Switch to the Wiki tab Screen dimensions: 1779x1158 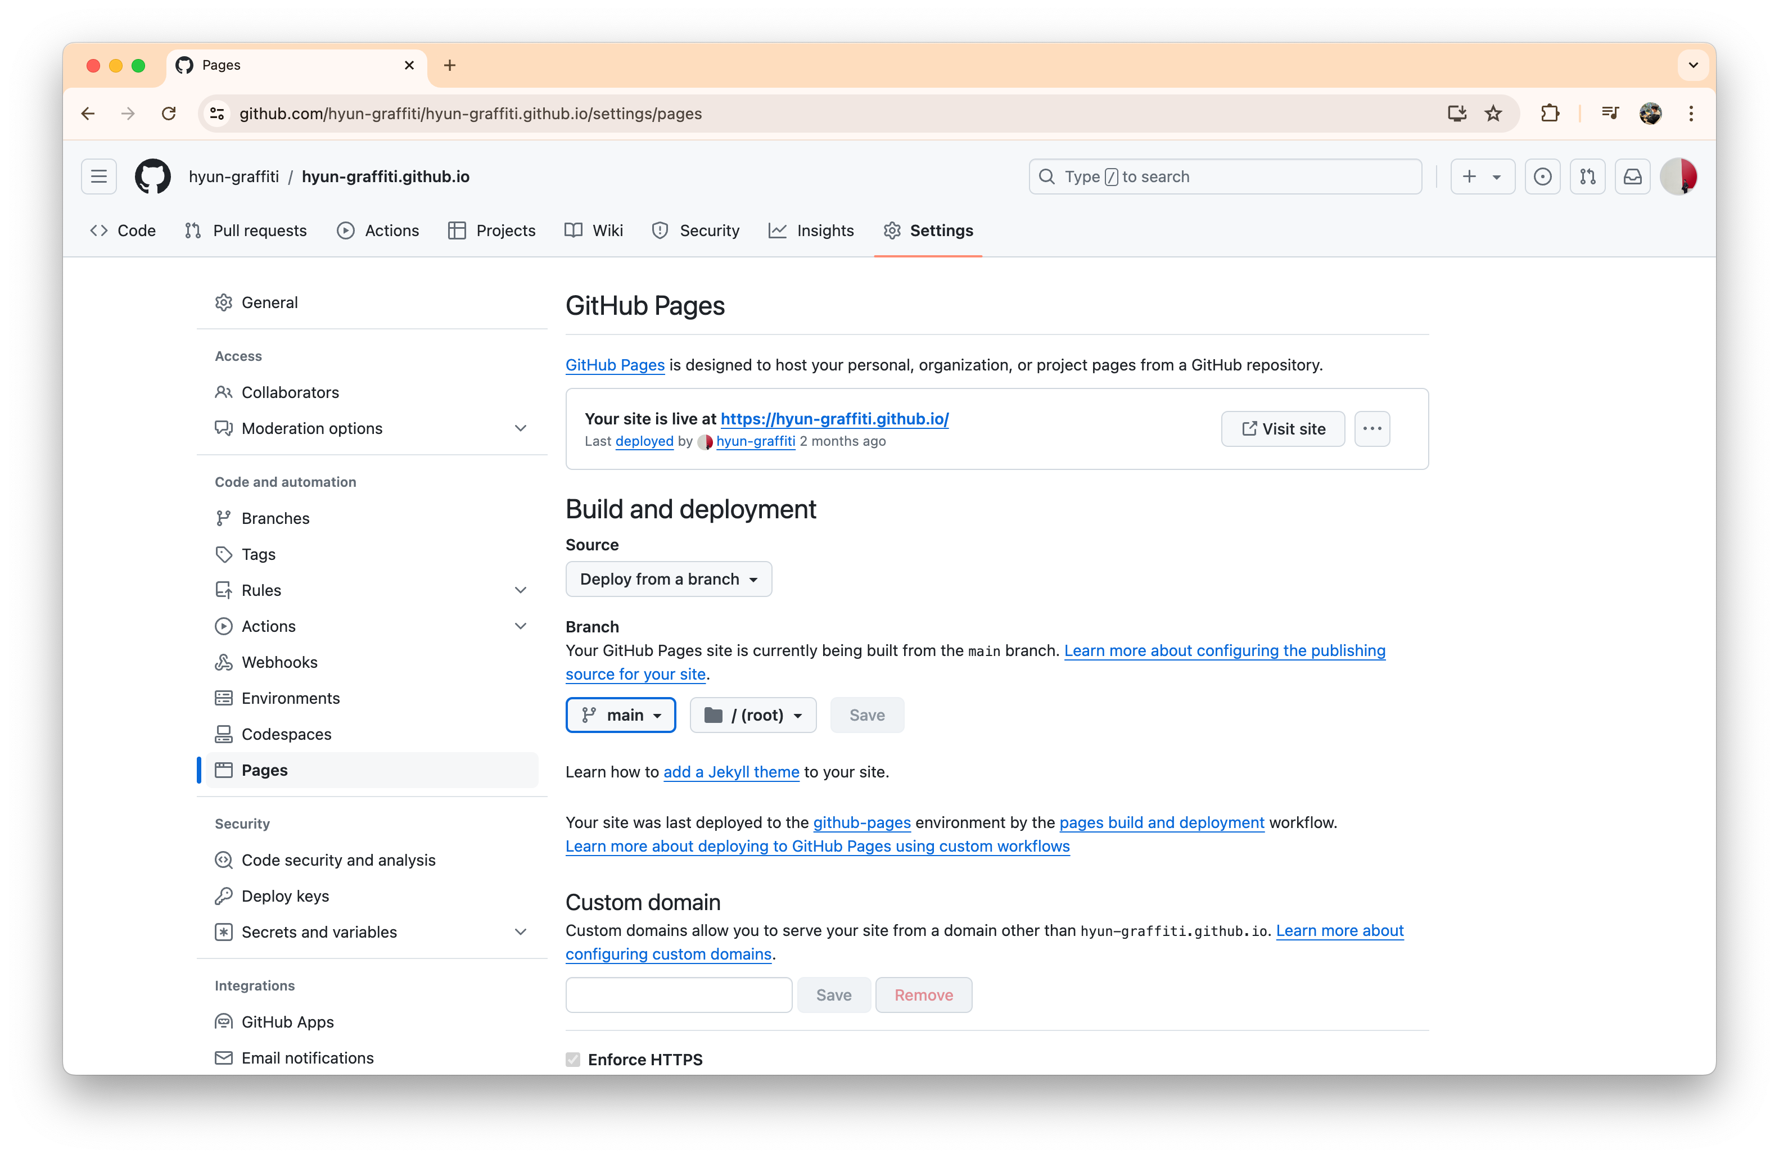(x=594, y=230)
